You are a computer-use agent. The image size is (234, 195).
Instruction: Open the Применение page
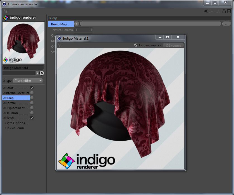(15, 128)
